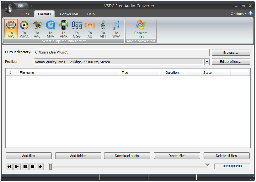Screen dimensions: 256x182
Task: Expand the Profiles dropdown arrow
Action: 207,62
